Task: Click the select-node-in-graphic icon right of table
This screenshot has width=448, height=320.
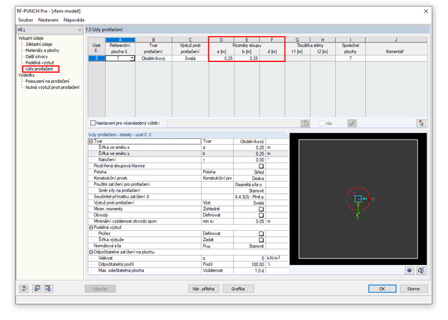Action: point(421,123)
